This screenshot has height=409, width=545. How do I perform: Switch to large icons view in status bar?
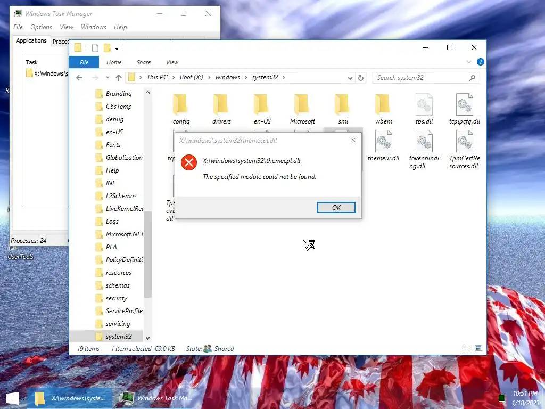(478, 348)
